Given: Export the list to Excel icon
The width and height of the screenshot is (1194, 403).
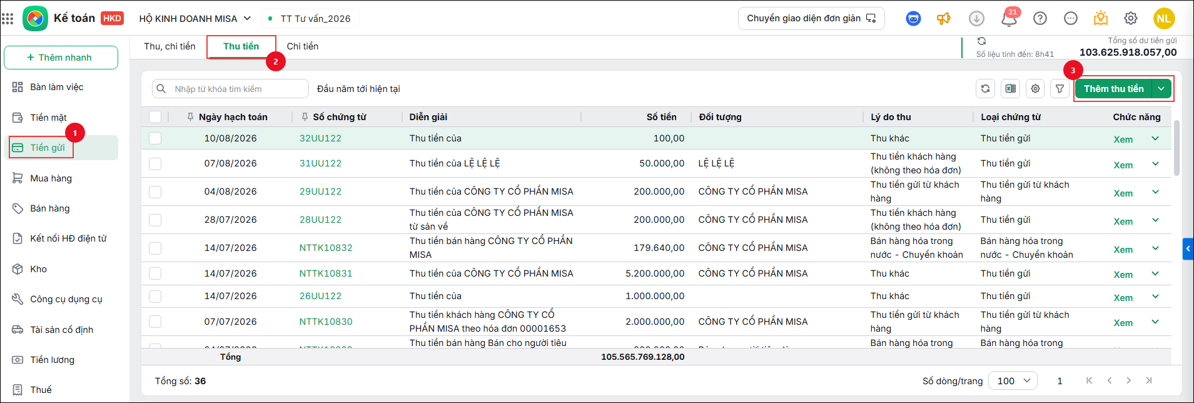Looking at the screenshot, I should click(1010, 89).
